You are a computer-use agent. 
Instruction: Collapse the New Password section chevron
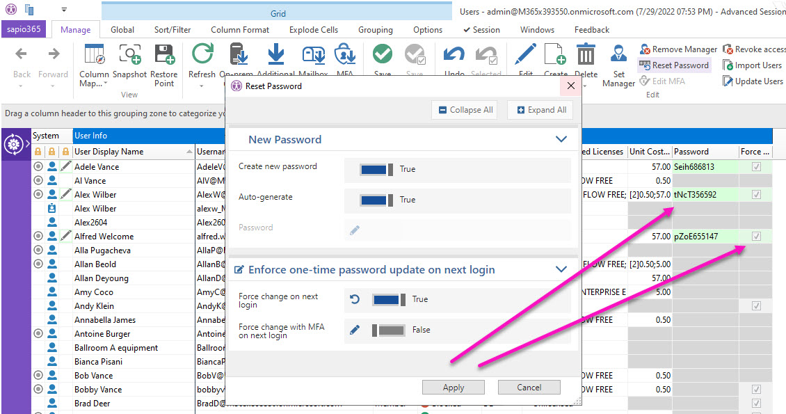561,139
